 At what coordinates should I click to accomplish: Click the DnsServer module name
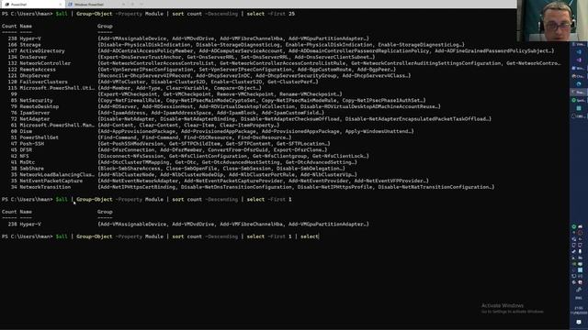tap(33, 57)
